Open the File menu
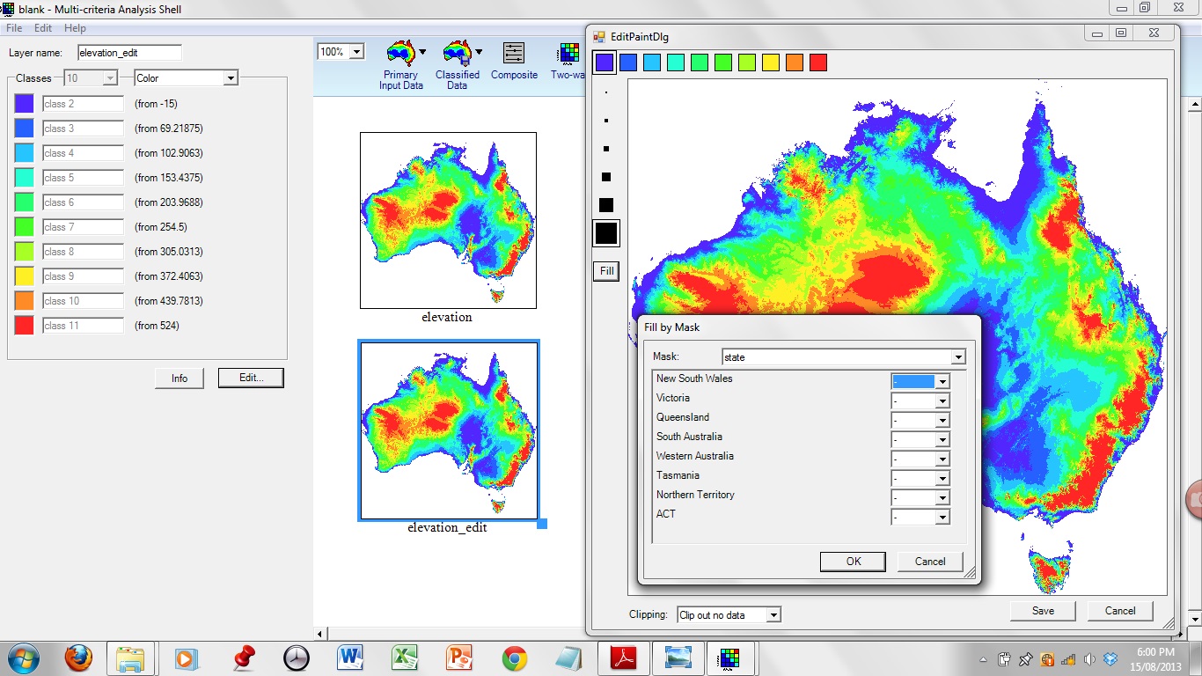 [x=14, y=28]
